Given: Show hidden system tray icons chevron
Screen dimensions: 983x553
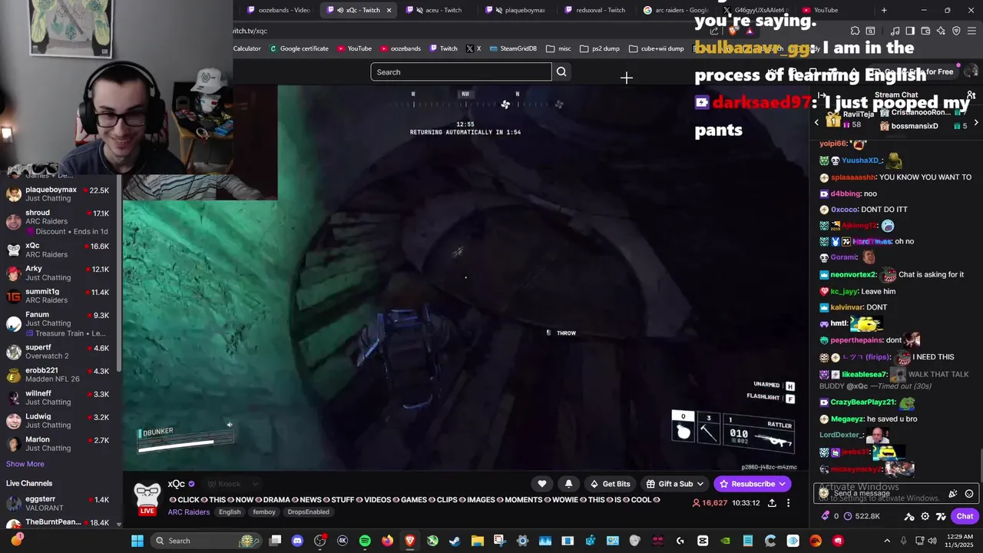Looking at the screenshot, I should click(887, 541).
